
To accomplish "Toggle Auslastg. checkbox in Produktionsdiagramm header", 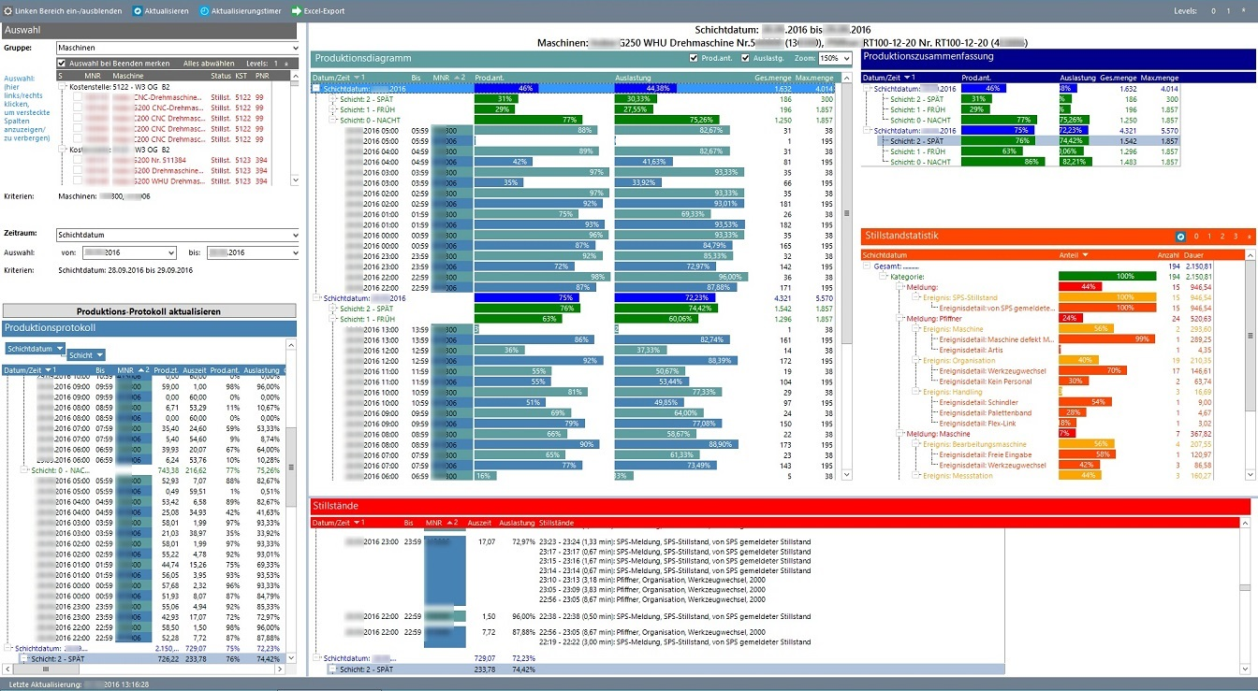I will (746, 58).
